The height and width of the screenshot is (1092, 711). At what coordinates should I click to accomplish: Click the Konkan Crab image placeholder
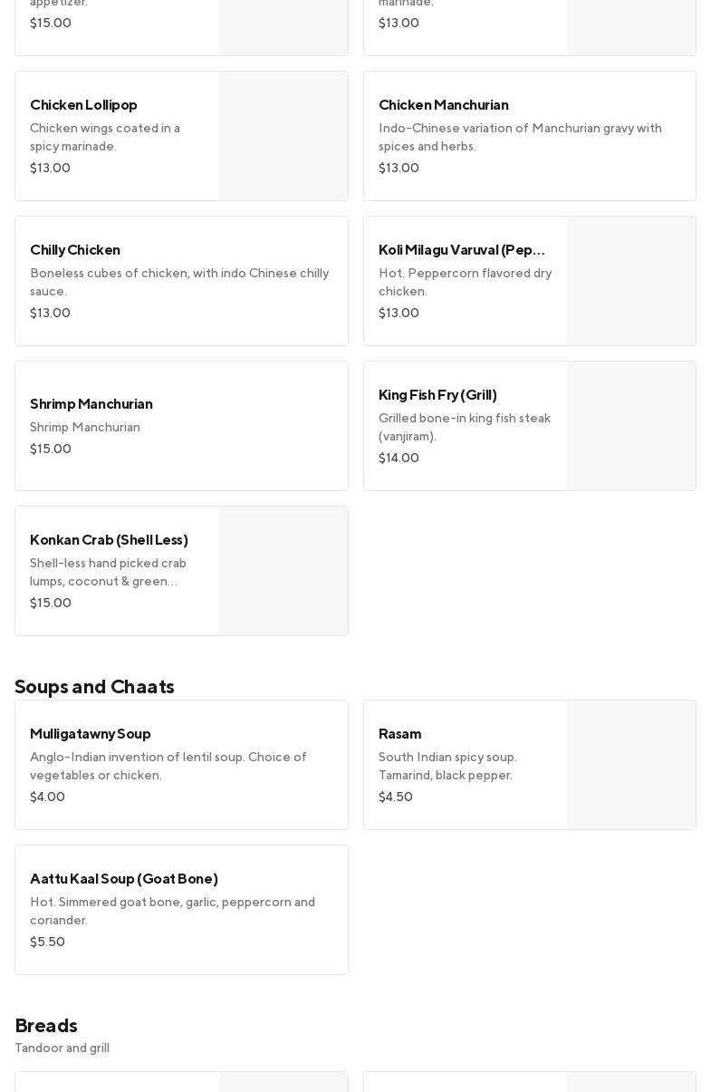283,571
